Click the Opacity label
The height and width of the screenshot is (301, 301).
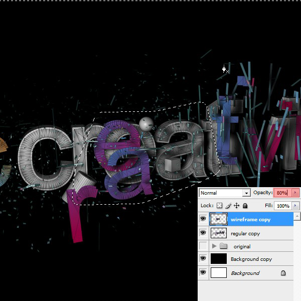[263, 193]
